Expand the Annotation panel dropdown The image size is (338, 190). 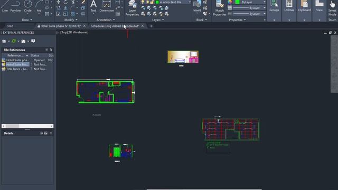tap(106, 20)
